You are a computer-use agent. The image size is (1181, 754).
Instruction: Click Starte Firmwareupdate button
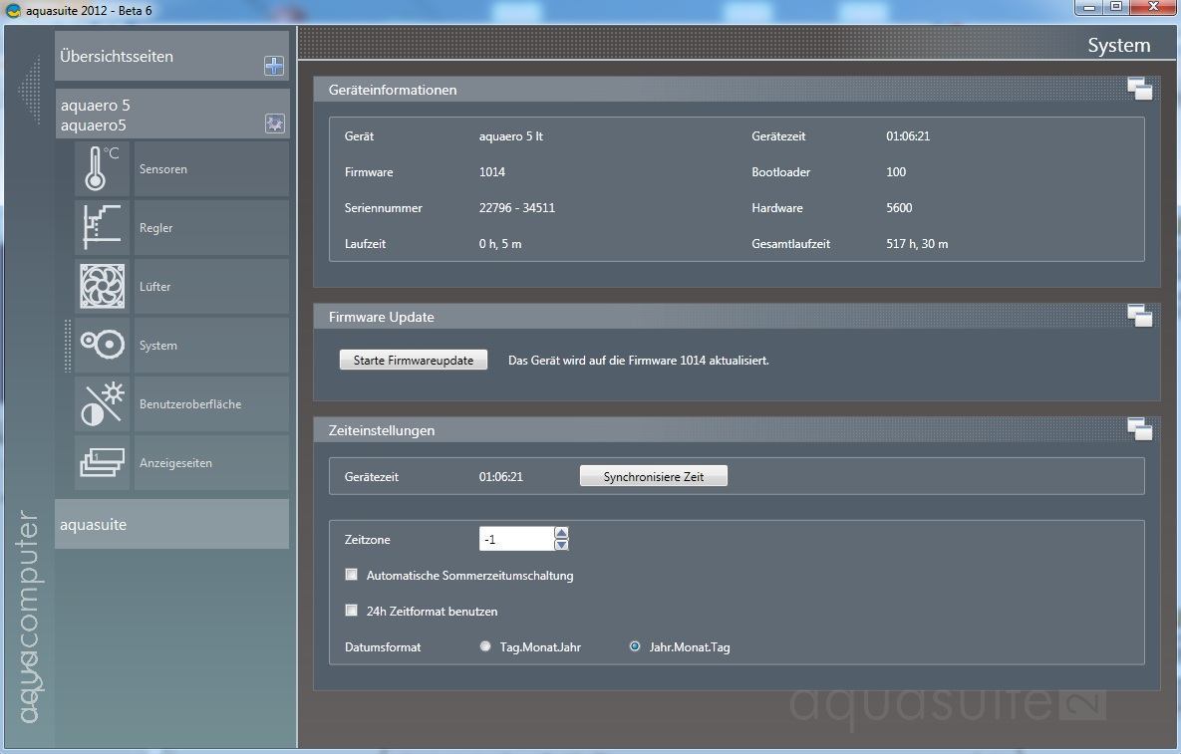point(414,360)
